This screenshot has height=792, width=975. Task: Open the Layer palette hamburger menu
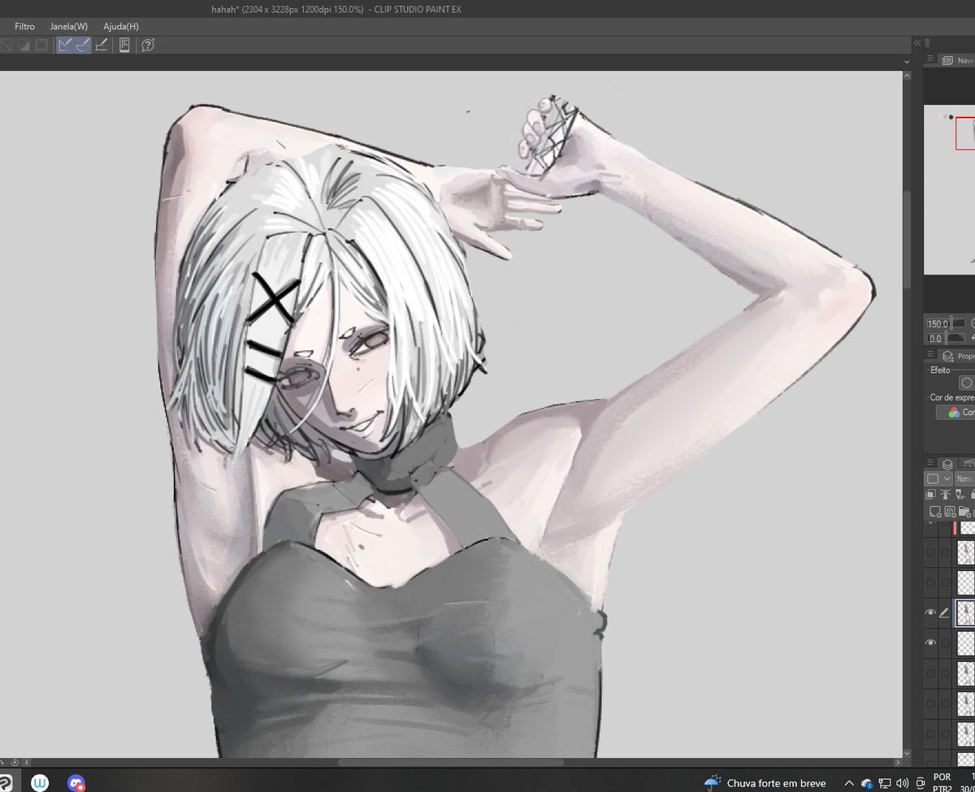pyautogui.click(x=929, y=464)
